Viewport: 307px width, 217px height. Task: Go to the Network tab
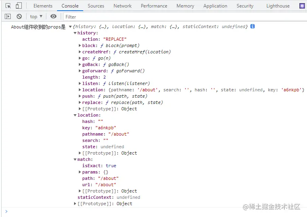(x=122, y=6)
